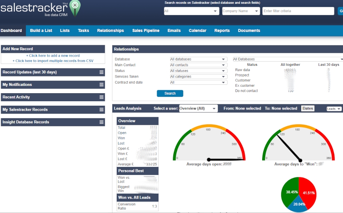Open the Tasks tab
This screenshot has height=213, width=343.
[83, 30]
